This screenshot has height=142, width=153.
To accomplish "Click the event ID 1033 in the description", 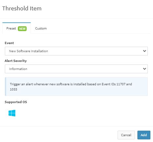I will tap(14, 89).
